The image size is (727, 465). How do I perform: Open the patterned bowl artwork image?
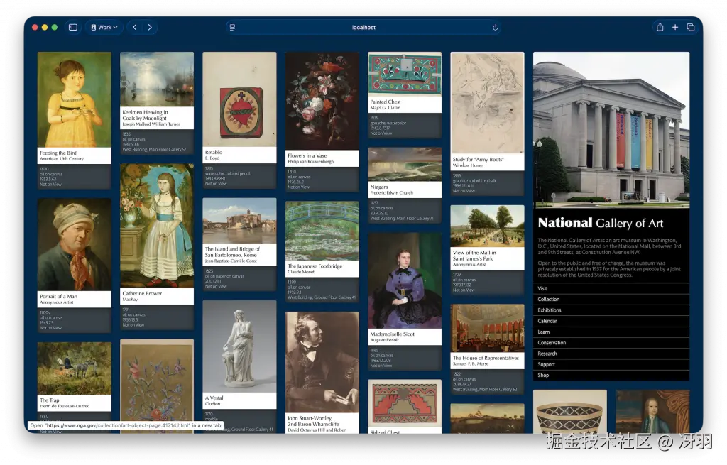point(570,412)
